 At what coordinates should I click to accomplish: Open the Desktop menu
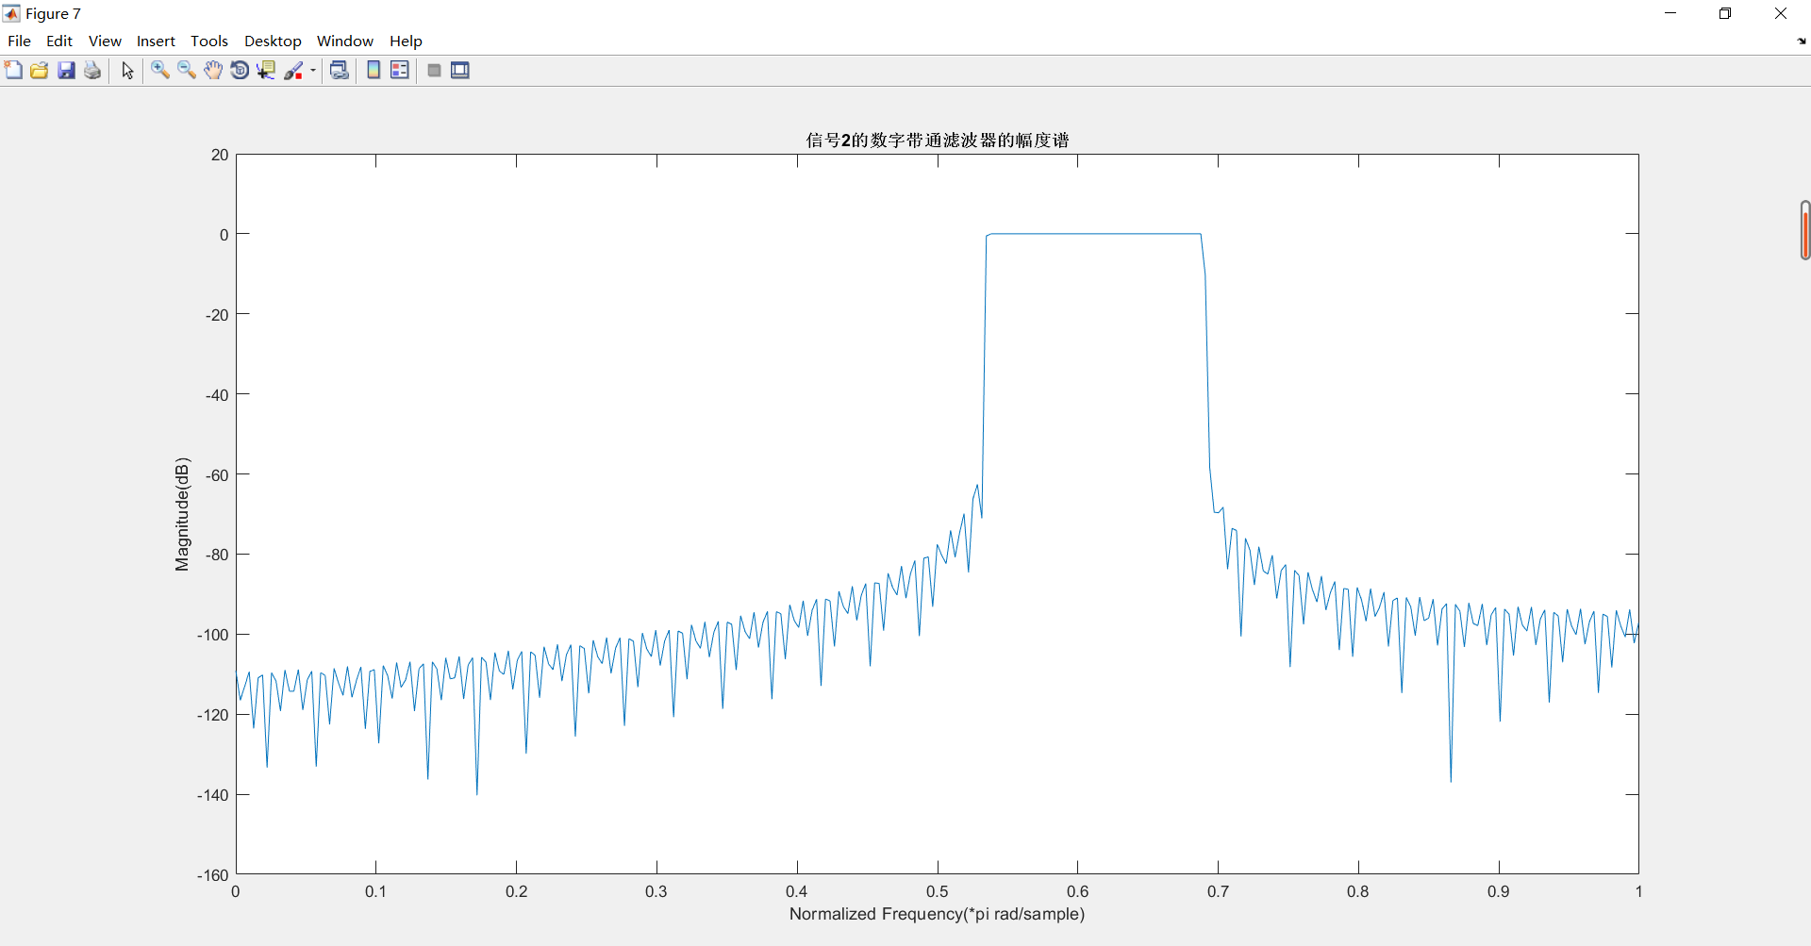pyautogui.click(x=273, y=41)
